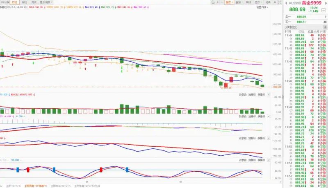Click 换指标 in the bottom KDJ panel
The width and height of the screenshot is (328, 188).
[x=261, y=160]
